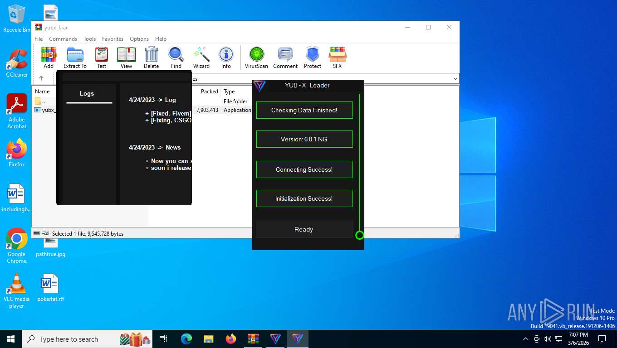Image resolution: width=617 pixels, height=348 pixels.
Task: Go up one folder arrow
Action: (41, 78)
